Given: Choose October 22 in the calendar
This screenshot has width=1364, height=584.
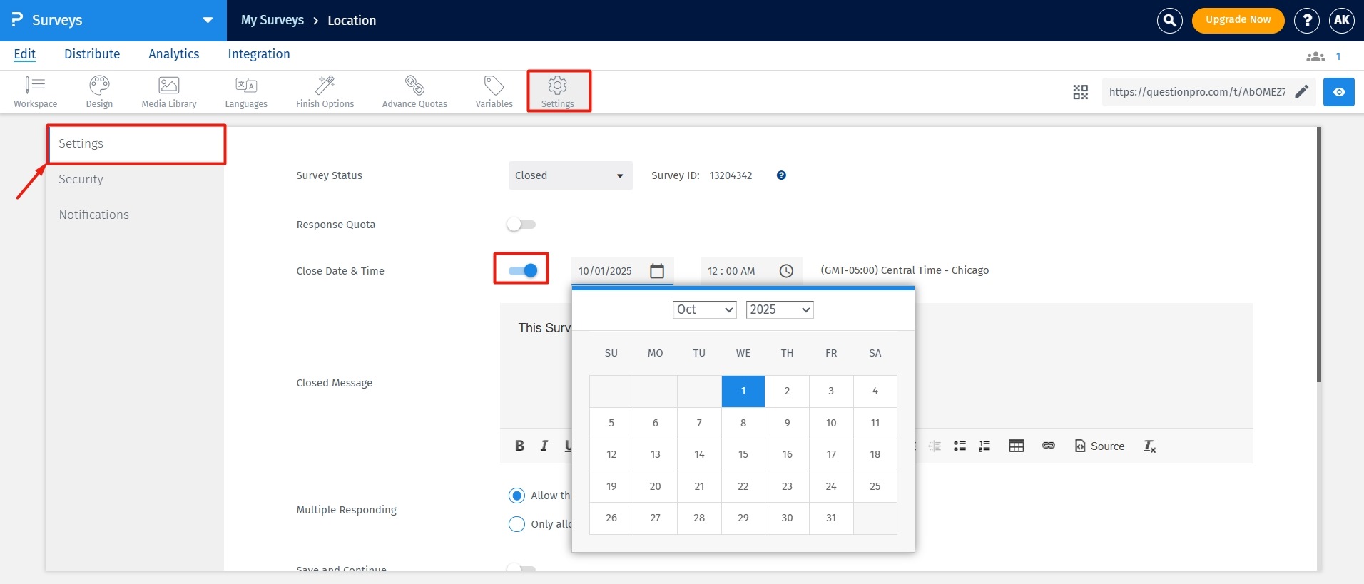Looking at the screenshot, I should click(743, 486).
